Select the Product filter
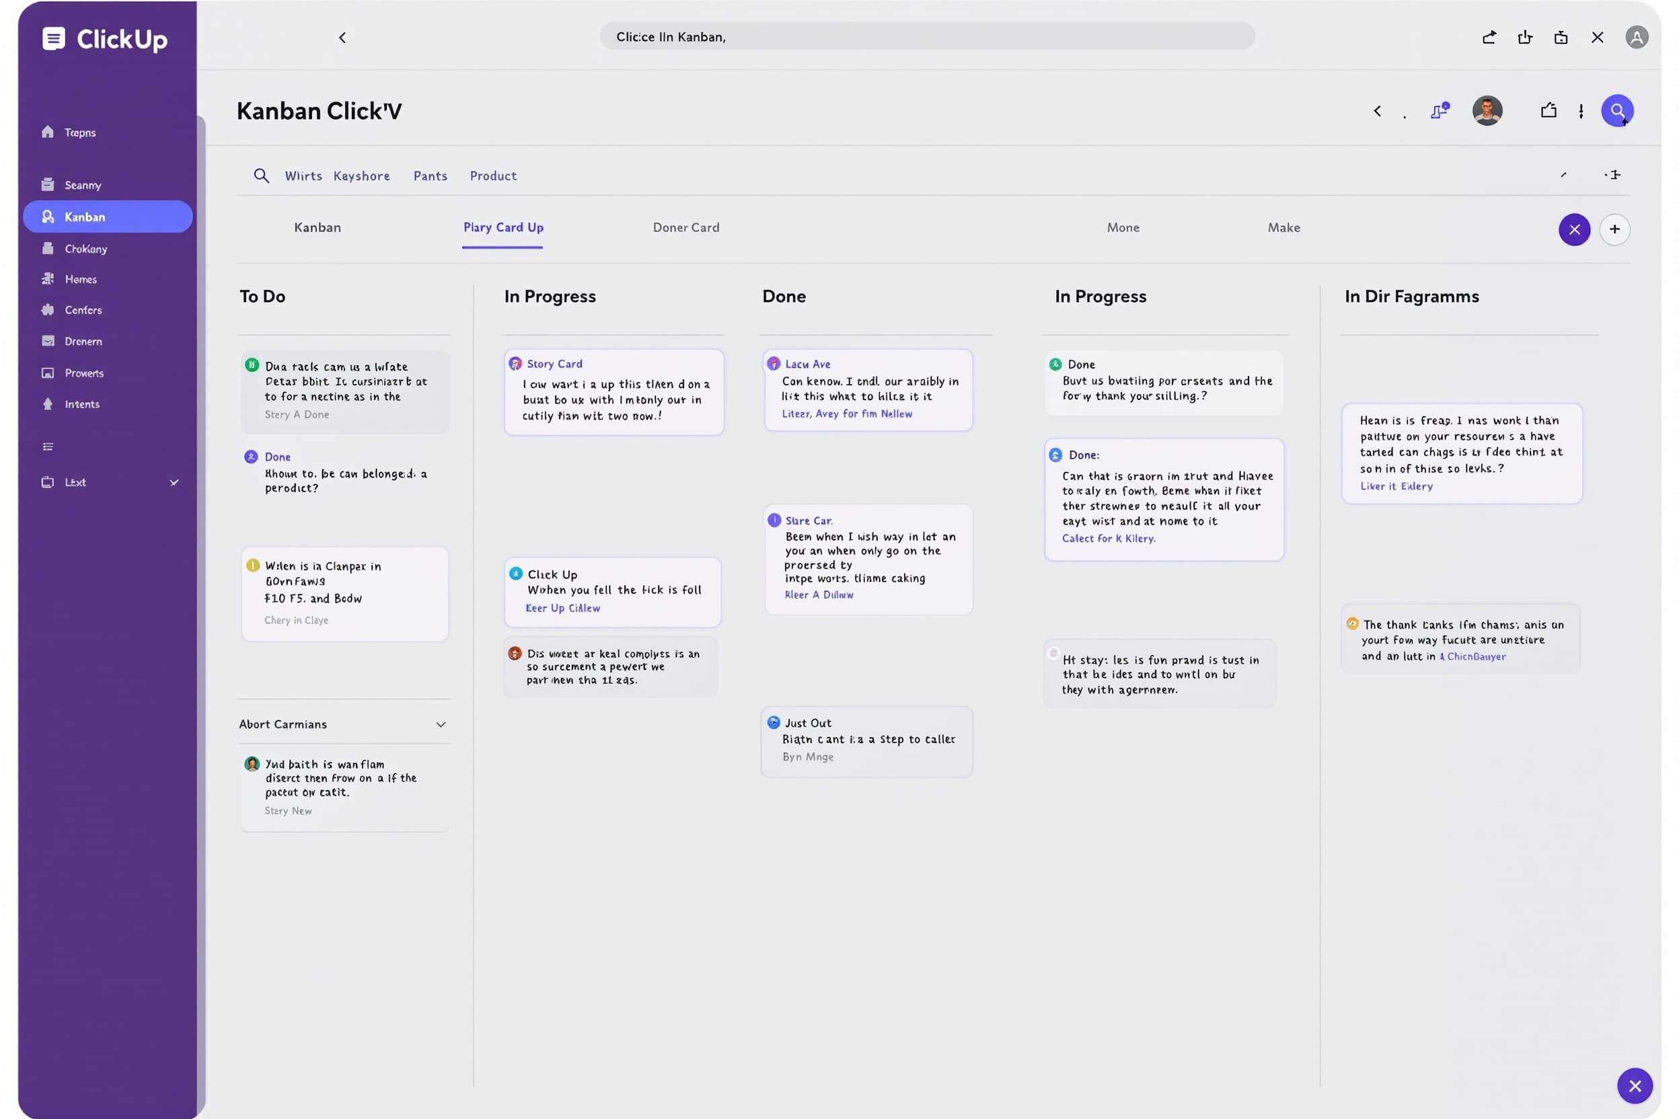 pos(493,176)
